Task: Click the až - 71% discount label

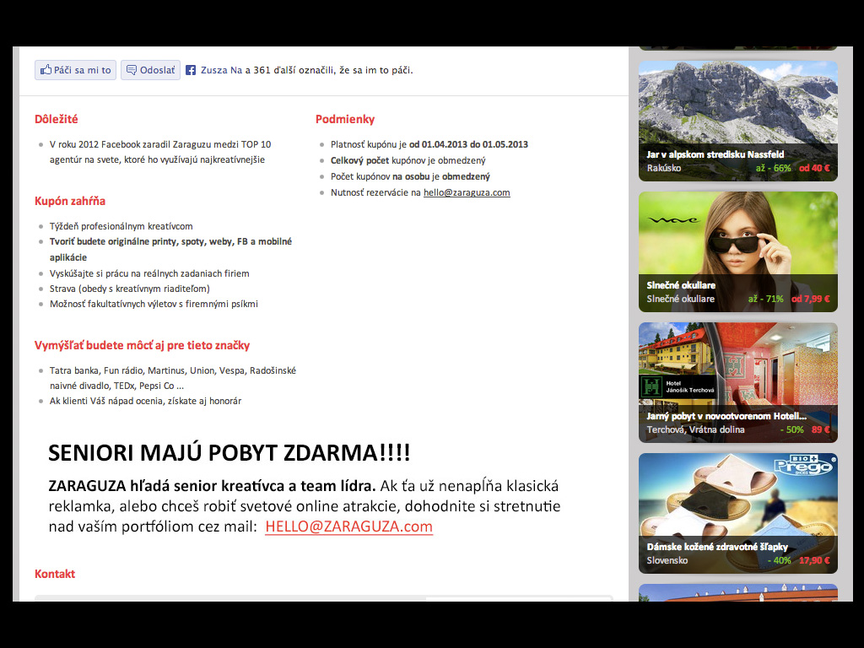Action: tap(765, 299)
